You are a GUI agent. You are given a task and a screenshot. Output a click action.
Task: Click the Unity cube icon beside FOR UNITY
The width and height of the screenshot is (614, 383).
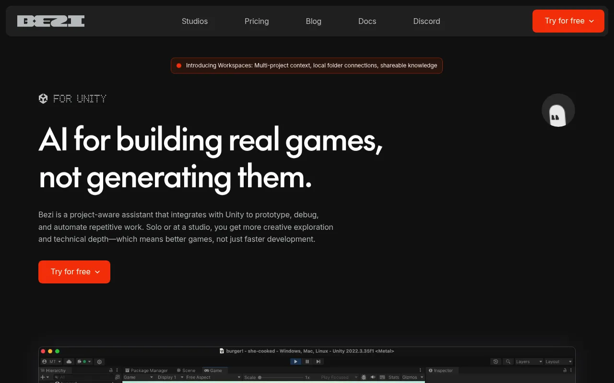[43, 99]
